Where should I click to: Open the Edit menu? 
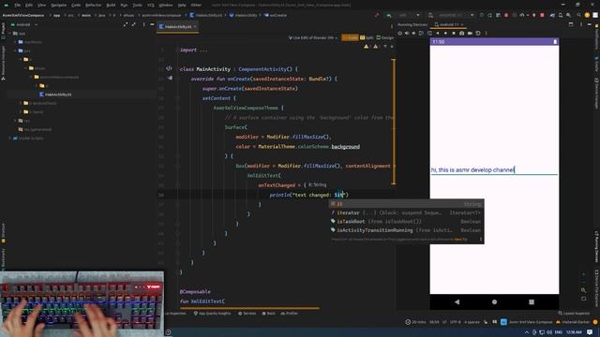pos(29,6)
